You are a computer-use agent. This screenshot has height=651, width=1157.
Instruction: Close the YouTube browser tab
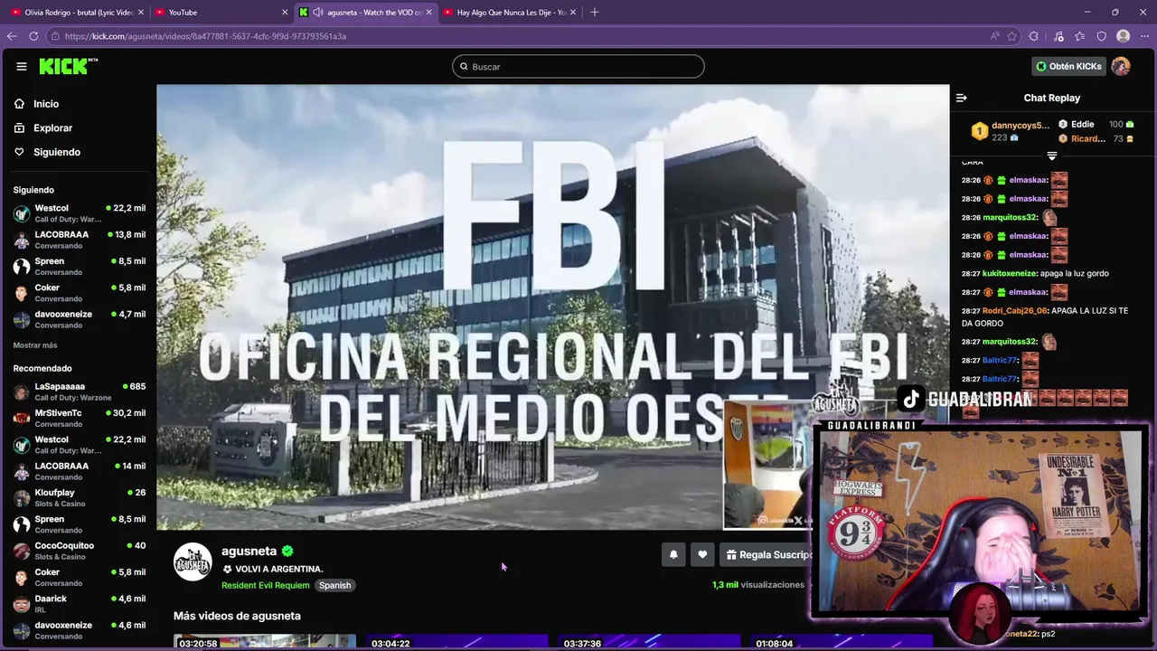coord(285,12)
